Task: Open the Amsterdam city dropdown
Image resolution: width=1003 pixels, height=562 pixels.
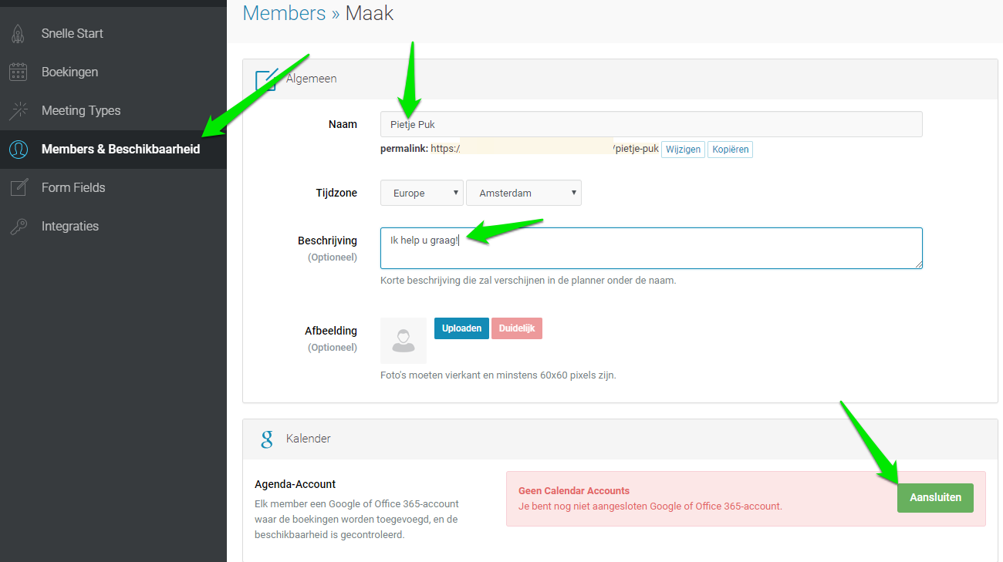Action: click(x=523, y=194)
